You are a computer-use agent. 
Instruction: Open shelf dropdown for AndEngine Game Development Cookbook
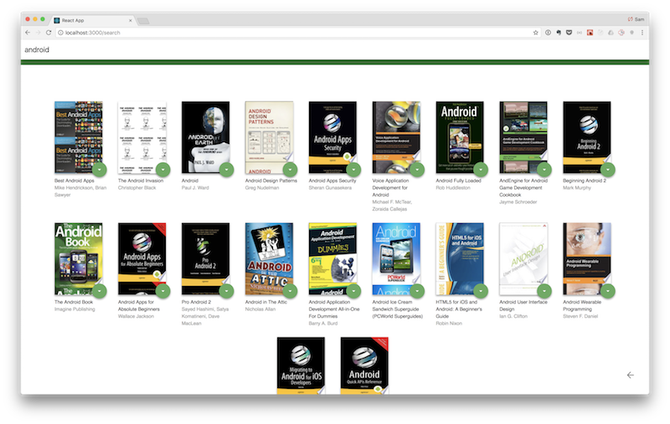click(544, 170)
